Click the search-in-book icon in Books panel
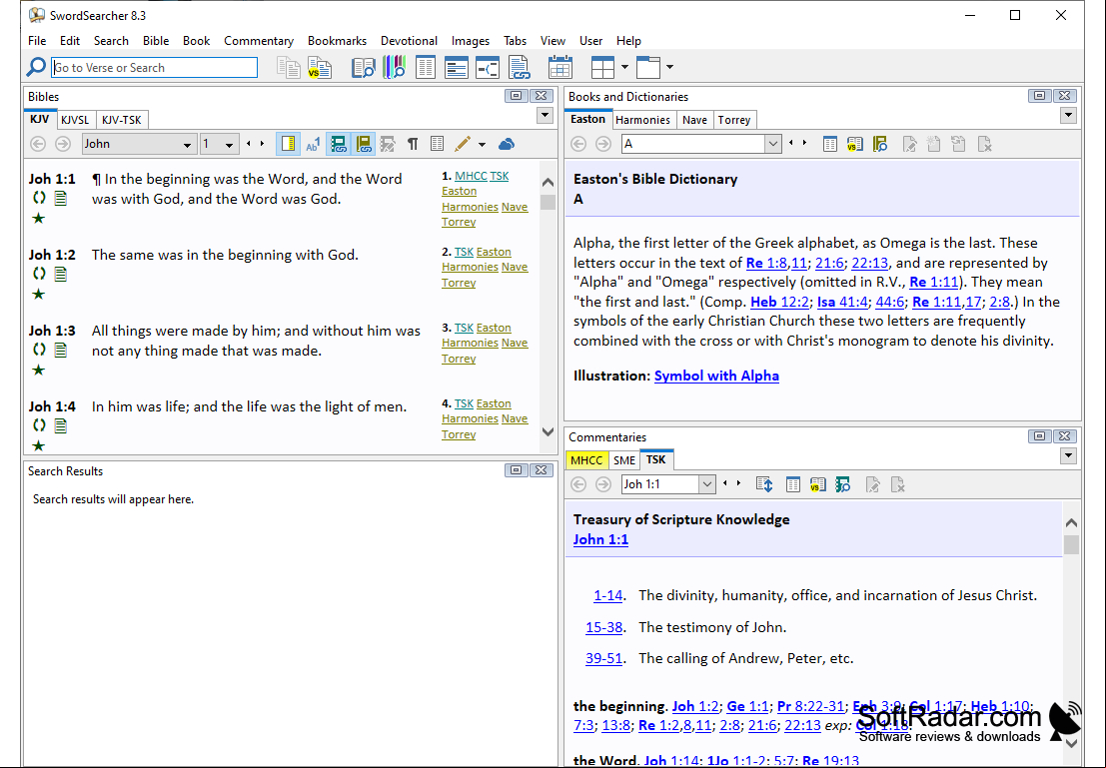Viewport: 1106px width, 768px height. 879,144
